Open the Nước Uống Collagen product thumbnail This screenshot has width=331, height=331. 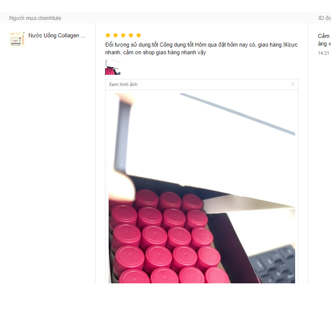click(x=17, y=39)
